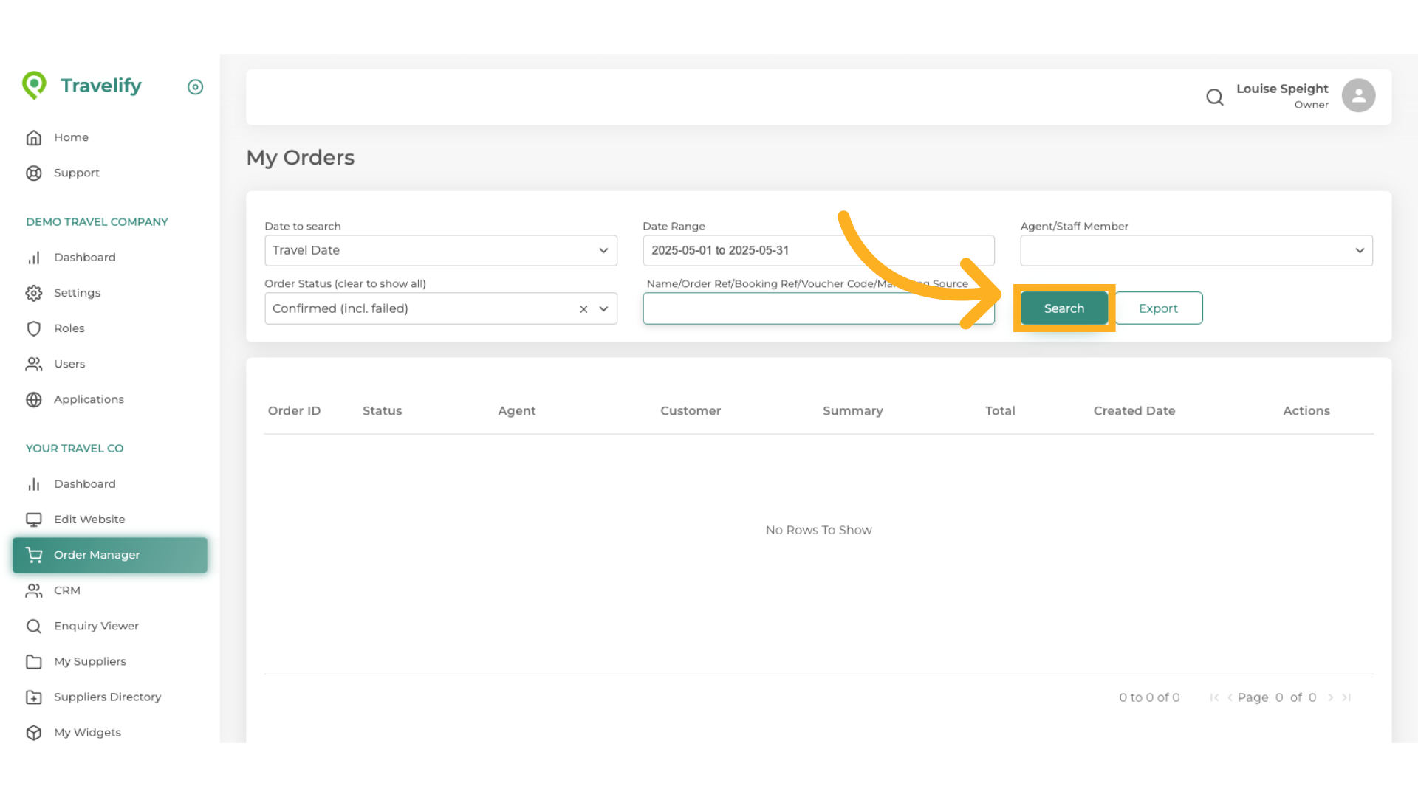Click the Travelify logo pin icon
Image resolution: width=1418 pixels, height=797 pixels.
(x=34, y=86)
